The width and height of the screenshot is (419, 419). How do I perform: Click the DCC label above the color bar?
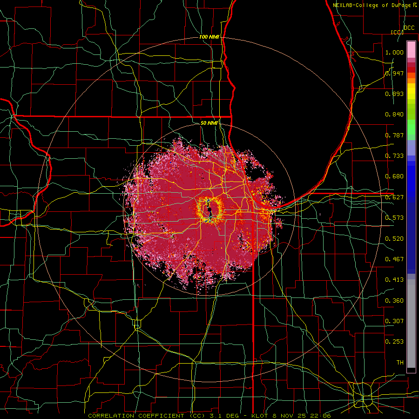pos(409,28)
